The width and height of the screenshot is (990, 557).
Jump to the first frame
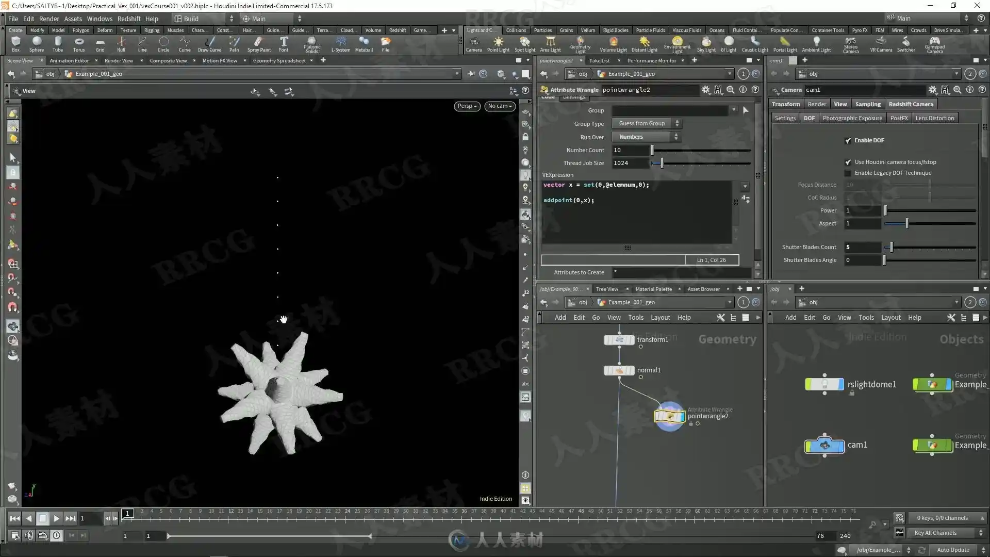pyautogui.click(x=14, y=518)
